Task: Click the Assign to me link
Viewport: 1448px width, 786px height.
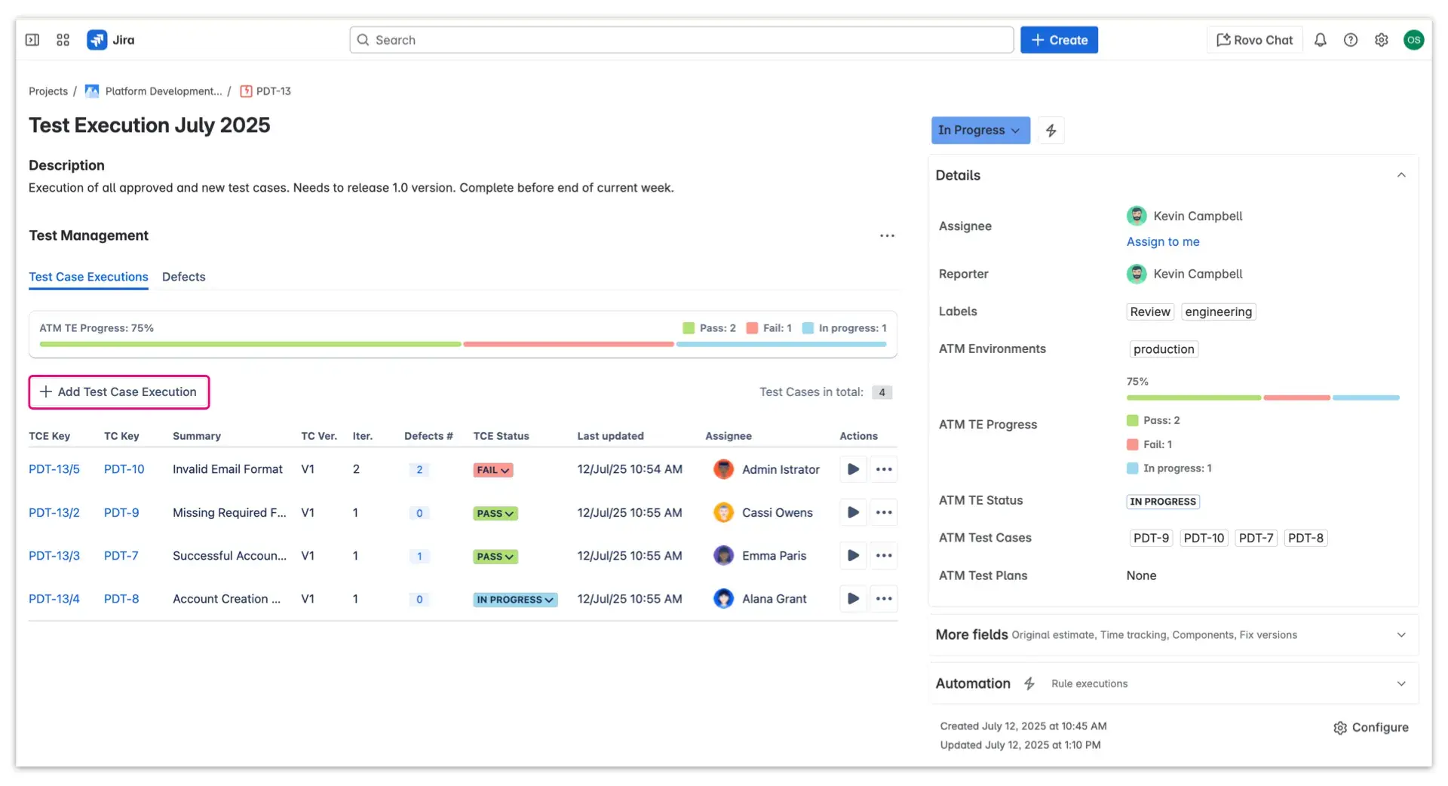Action: click(1162, 241)
